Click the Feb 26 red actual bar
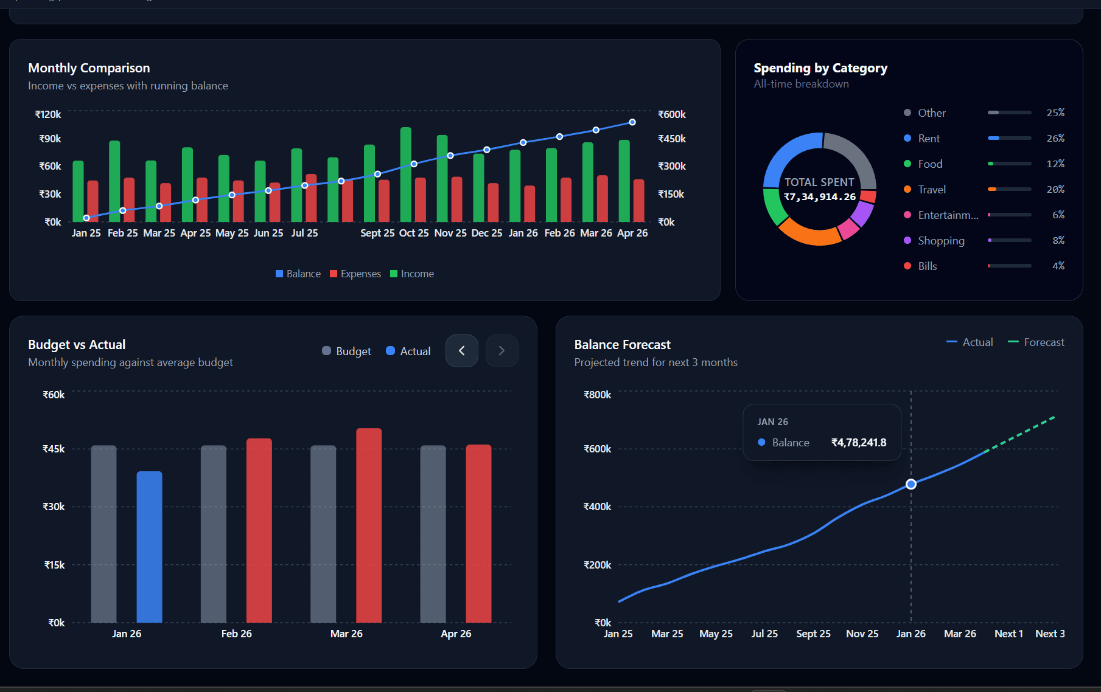Image resolution: width=1101 pixels, height=692 pixels. point(259,530)
